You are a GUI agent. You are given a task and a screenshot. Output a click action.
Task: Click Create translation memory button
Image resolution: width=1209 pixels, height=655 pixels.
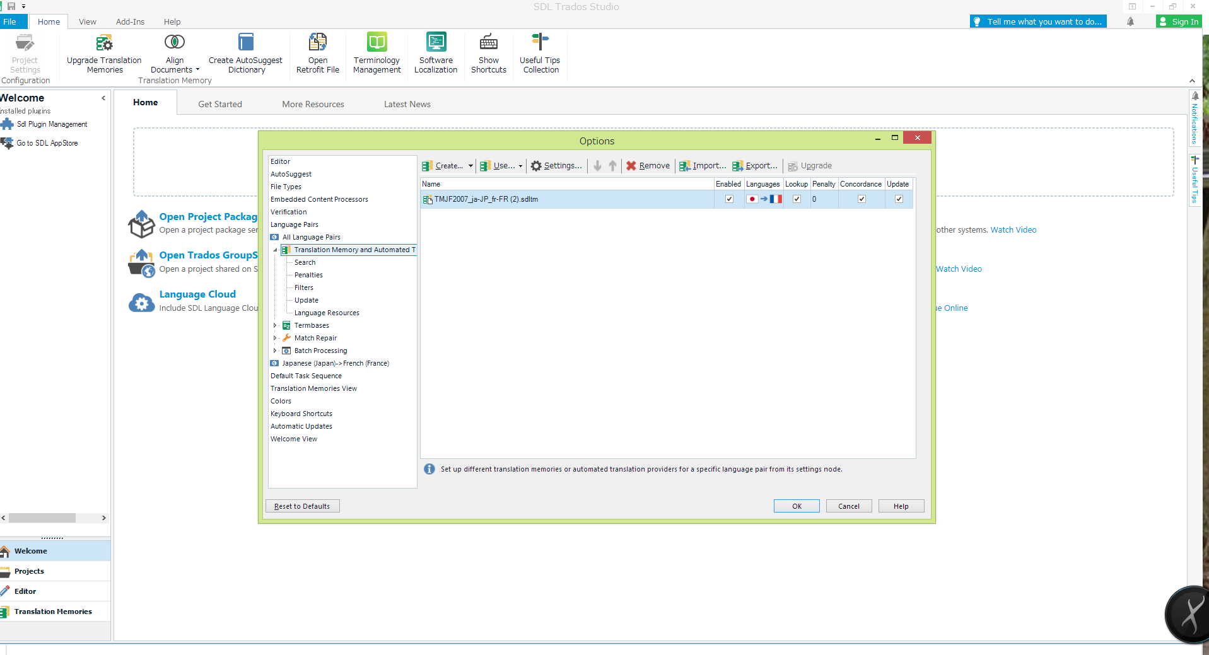pyautogui.click(x=443, y=166)
